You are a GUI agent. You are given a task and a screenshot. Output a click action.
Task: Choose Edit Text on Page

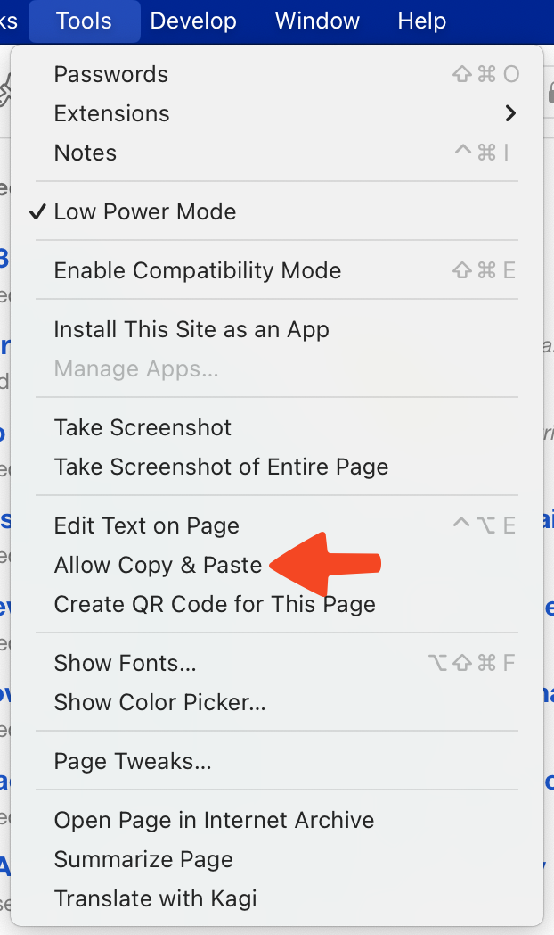[277, 526]
